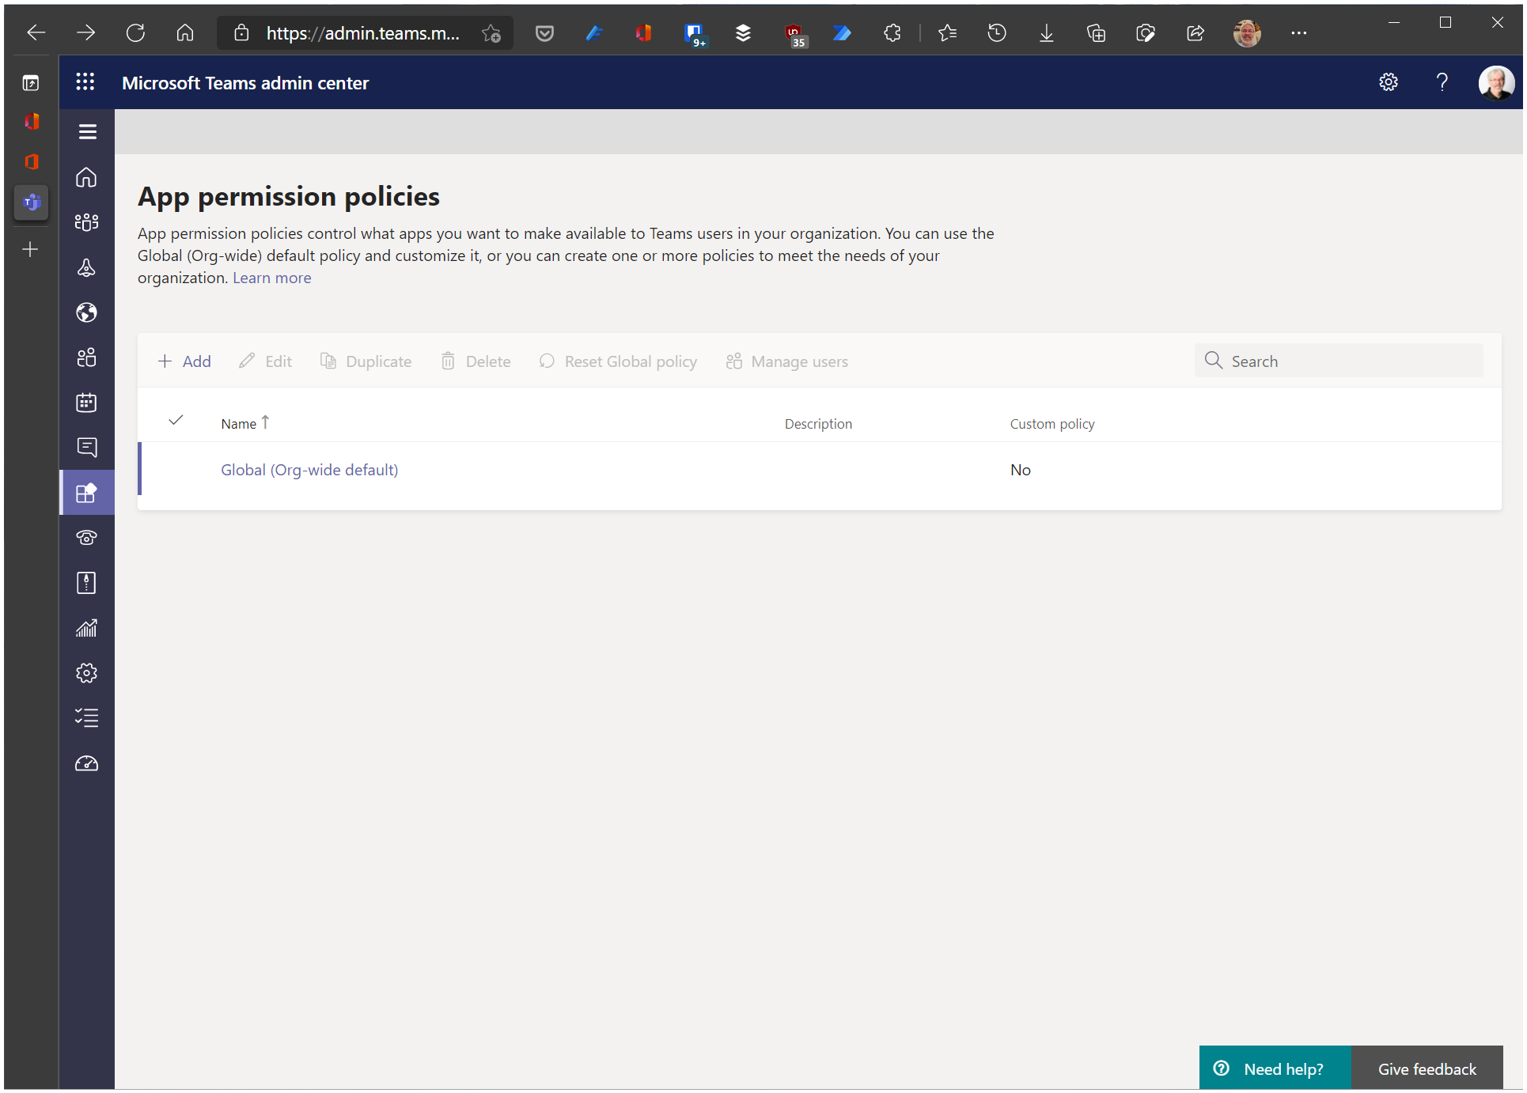The width and height of the screenshot is (1527, 1093).
Task: Open the Teams management sidebar icon
Action: pyautogui.click(x=86, y=222)
